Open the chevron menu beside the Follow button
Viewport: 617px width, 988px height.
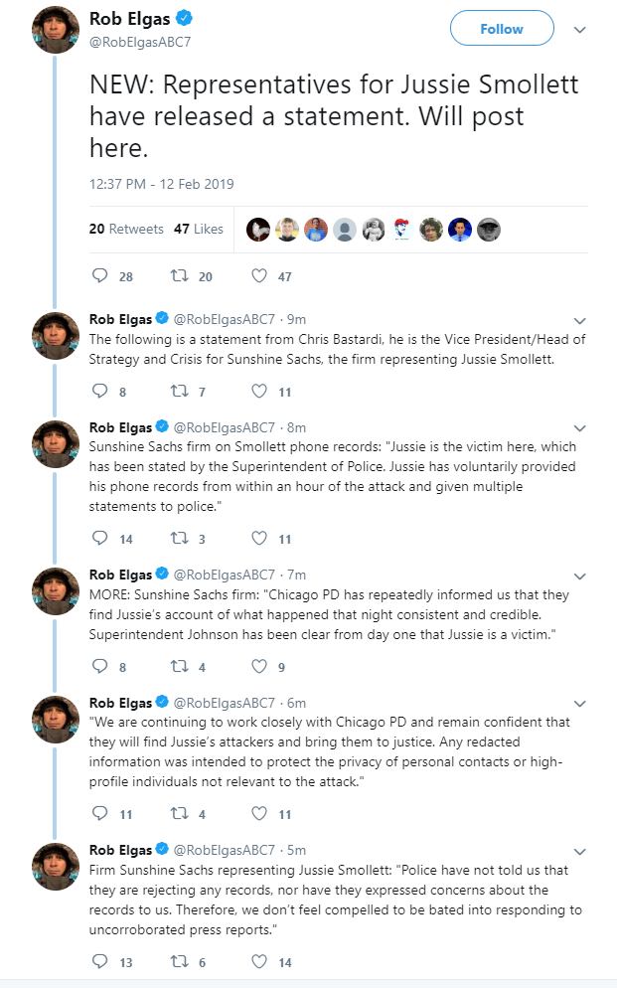[x=580, y=30]
